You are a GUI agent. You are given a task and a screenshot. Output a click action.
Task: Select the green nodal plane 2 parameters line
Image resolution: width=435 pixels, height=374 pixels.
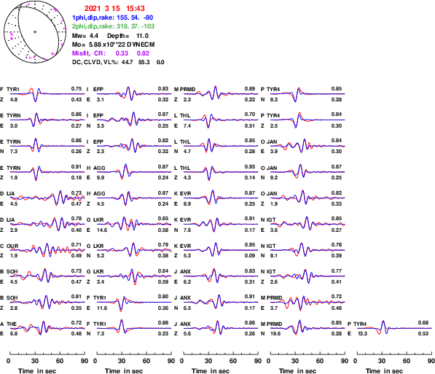pyautogui.click(x=113, y=26)
